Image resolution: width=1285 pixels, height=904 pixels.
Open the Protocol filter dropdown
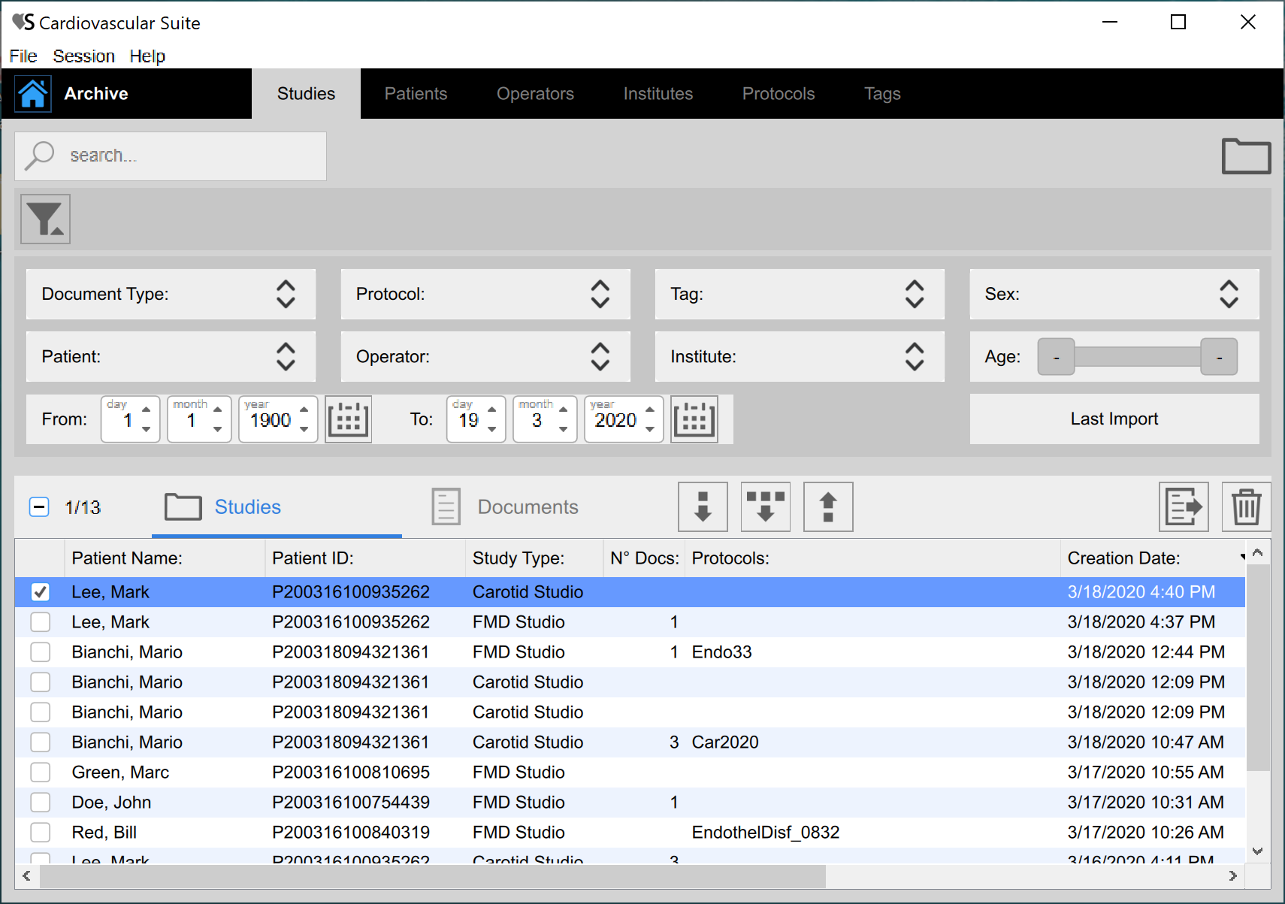(485, 295)
